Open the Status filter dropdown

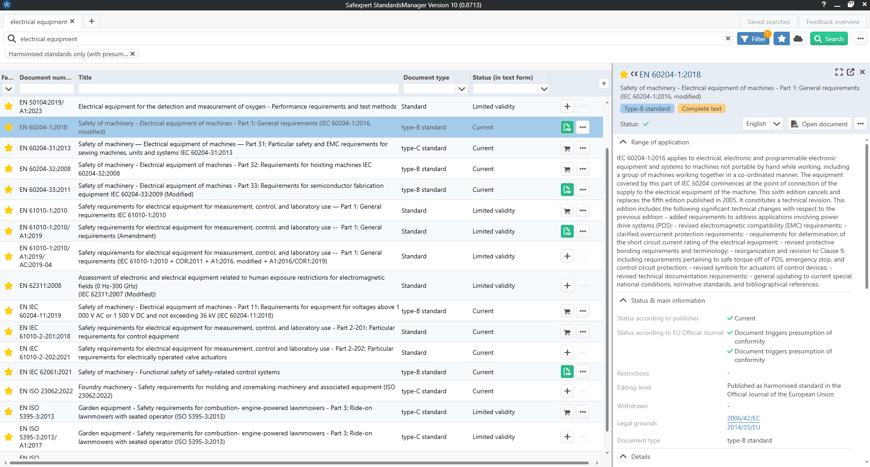544,89
